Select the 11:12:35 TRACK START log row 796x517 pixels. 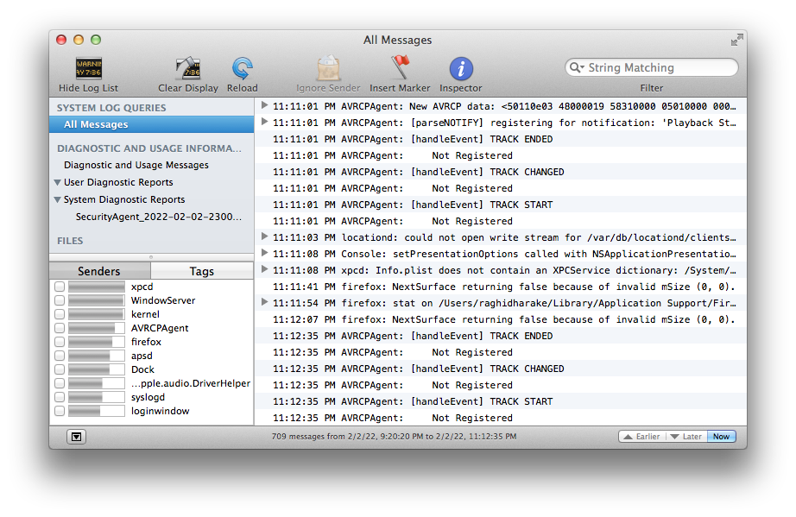(x=501, y=401)
